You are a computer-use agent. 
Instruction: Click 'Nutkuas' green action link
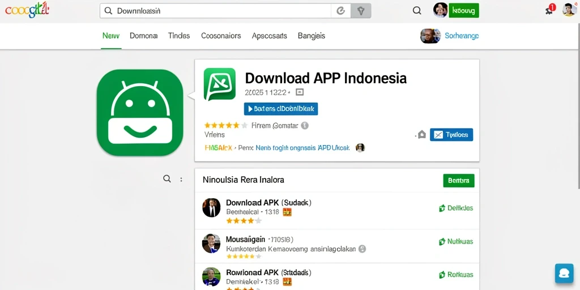[456, 241]
